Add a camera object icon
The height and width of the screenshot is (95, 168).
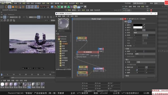point(82,7)
